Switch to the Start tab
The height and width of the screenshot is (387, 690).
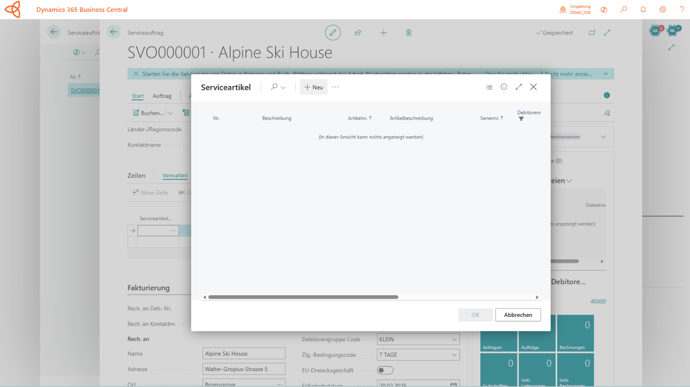coord(138,96)
